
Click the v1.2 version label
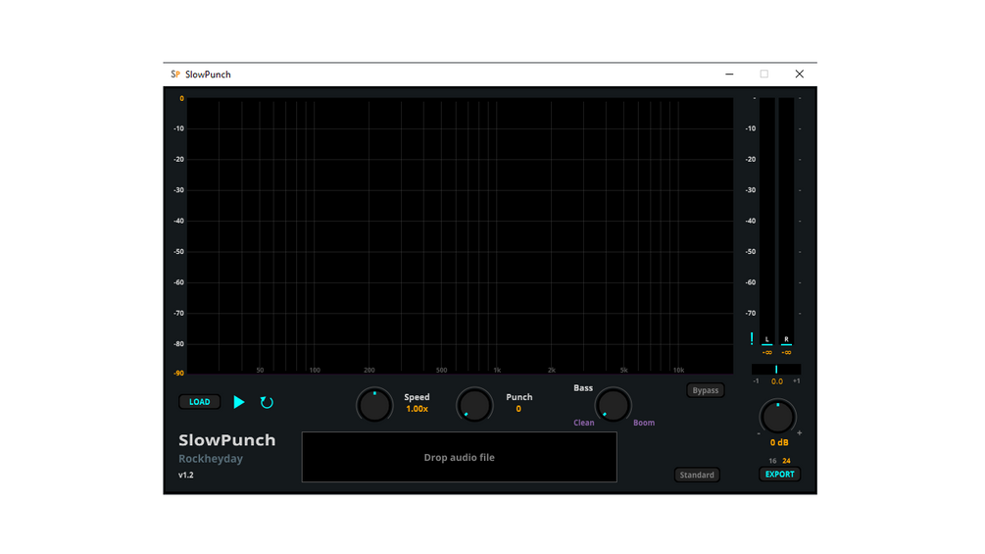(x=186, y=476)
